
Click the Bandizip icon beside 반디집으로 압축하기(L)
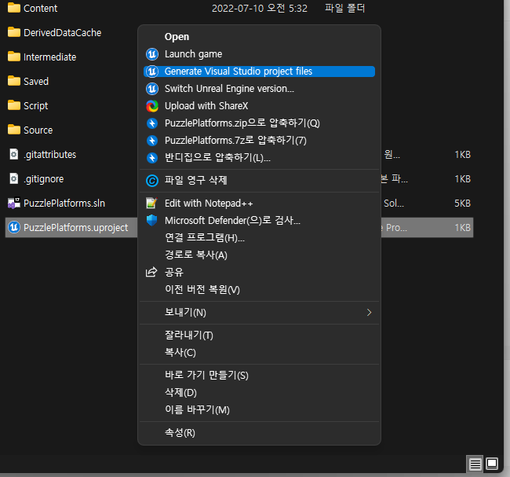point(152,158)
